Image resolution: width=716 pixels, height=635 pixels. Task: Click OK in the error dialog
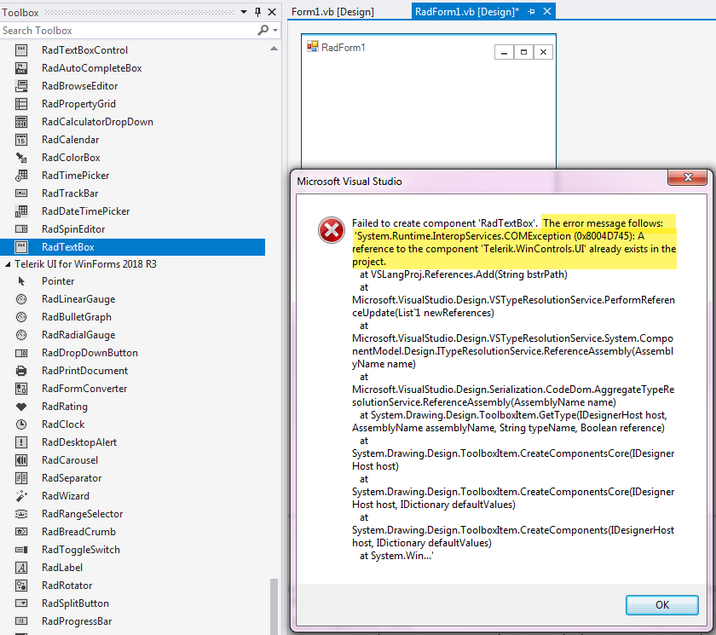662,605
